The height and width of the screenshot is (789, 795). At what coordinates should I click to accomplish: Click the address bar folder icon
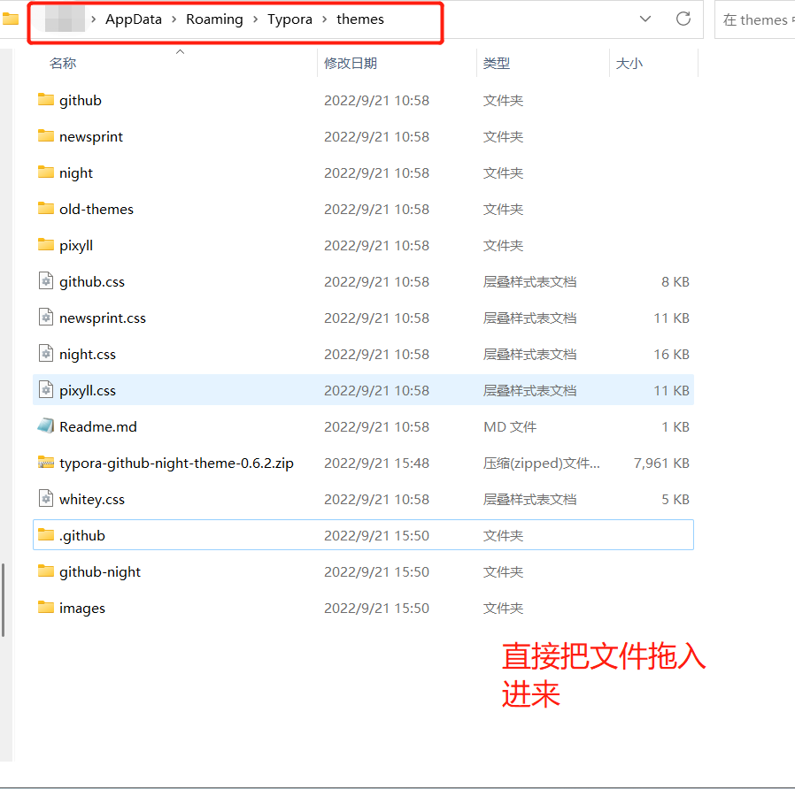click(10, 19)
